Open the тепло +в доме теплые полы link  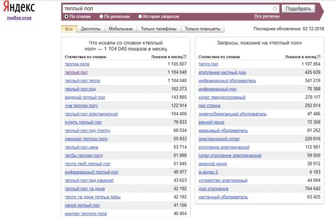(93, 197)
